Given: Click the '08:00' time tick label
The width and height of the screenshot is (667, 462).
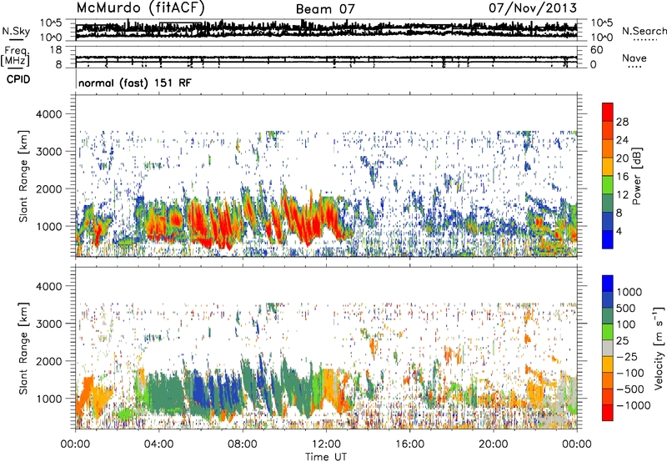Looking at the screenshot, I should point(243,444).
